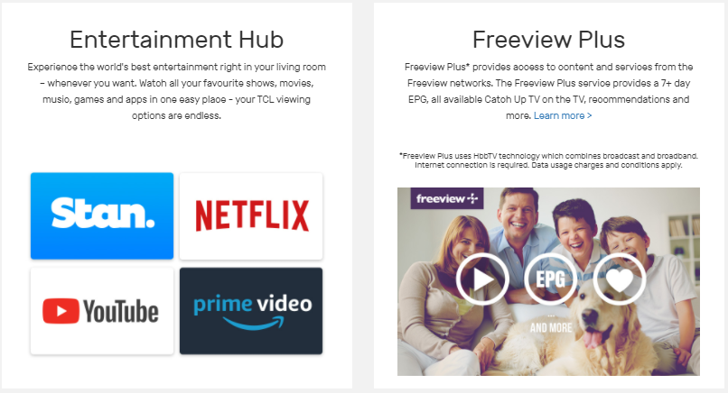This screenshot has height=393, width=728.
Task: Click the red YouTube play logo
Action: point(61,311)
